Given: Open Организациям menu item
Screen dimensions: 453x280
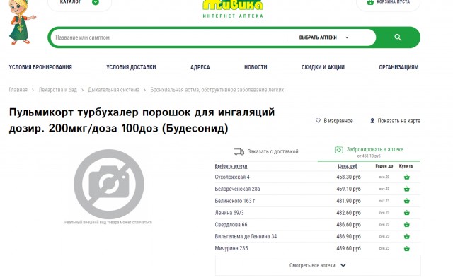Looking at the screenshot, I should coord(398,67).
